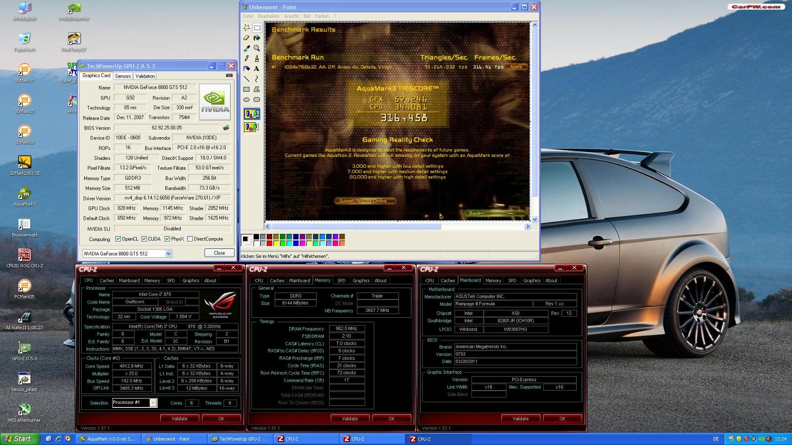Select the rectangular Select tool in Paint
The height and width of the screenshot is (445, 792).
click(257, 28)
